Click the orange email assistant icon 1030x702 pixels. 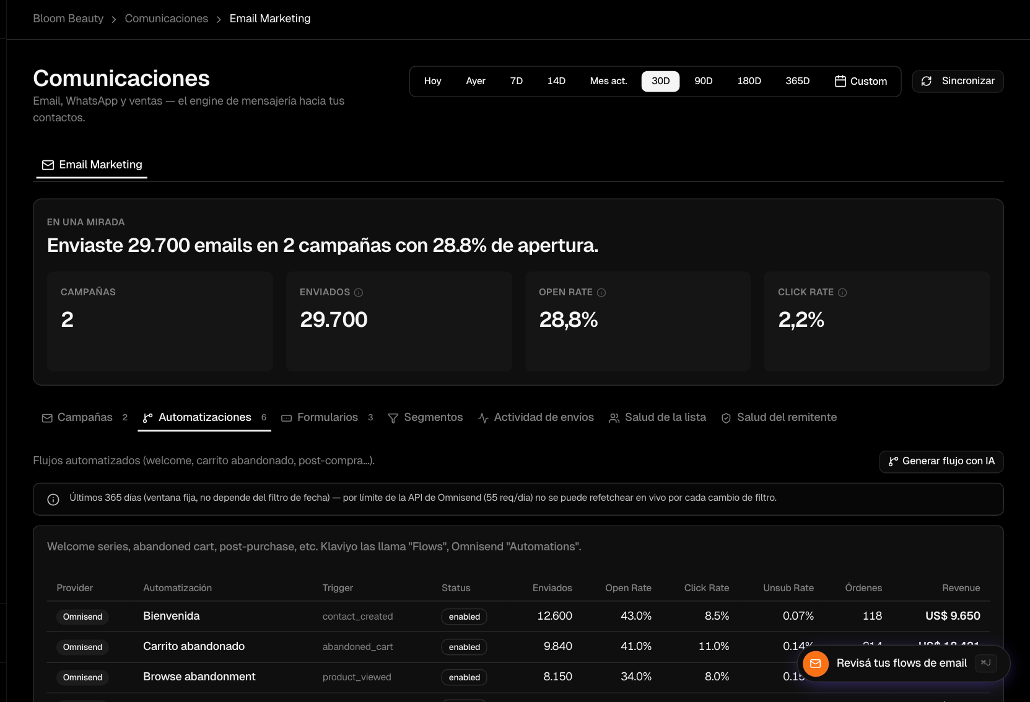point(816,664)
